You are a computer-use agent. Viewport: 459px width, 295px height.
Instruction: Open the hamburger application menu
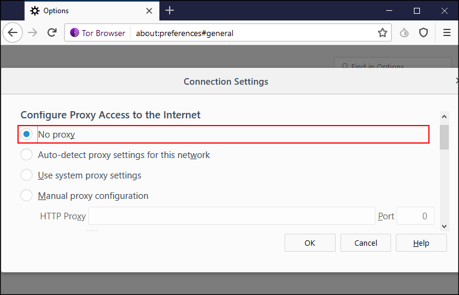[446, 33]
